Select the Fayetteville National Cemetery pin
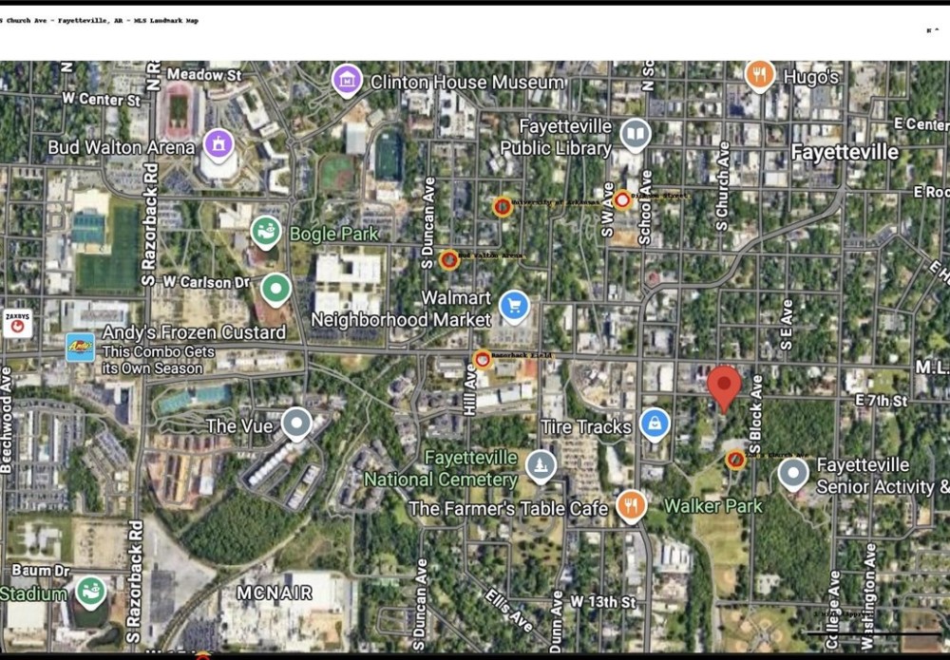 [541, 465]
